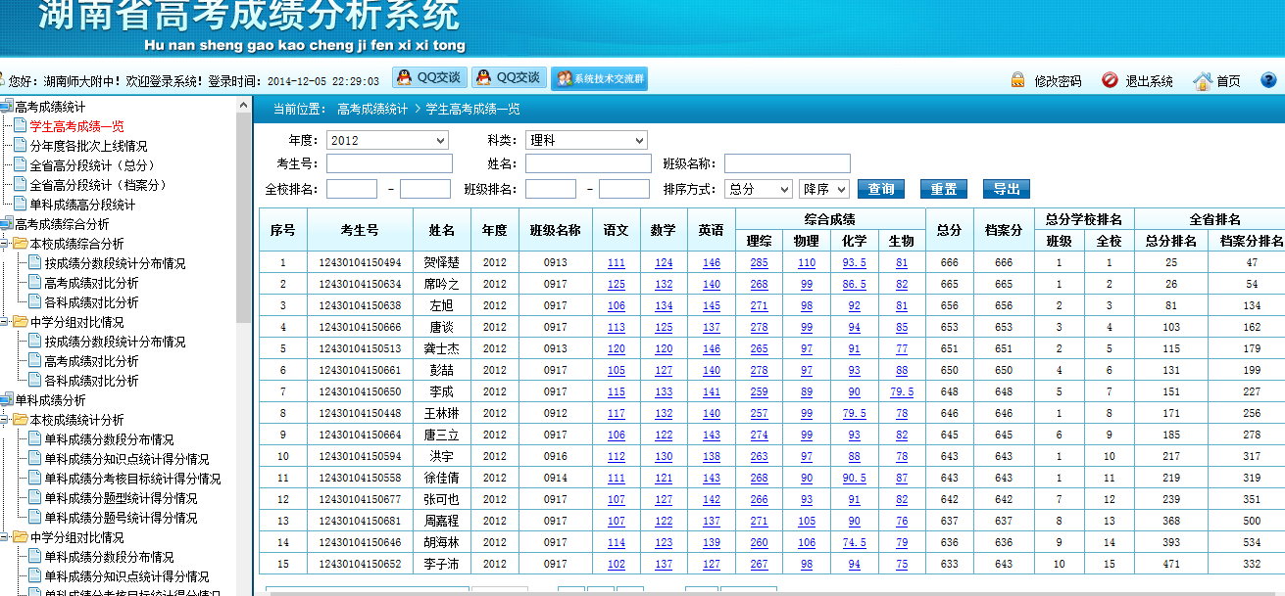Click the first QQ交谈 penguin button

pyautogui.click(x=429, y=78)
